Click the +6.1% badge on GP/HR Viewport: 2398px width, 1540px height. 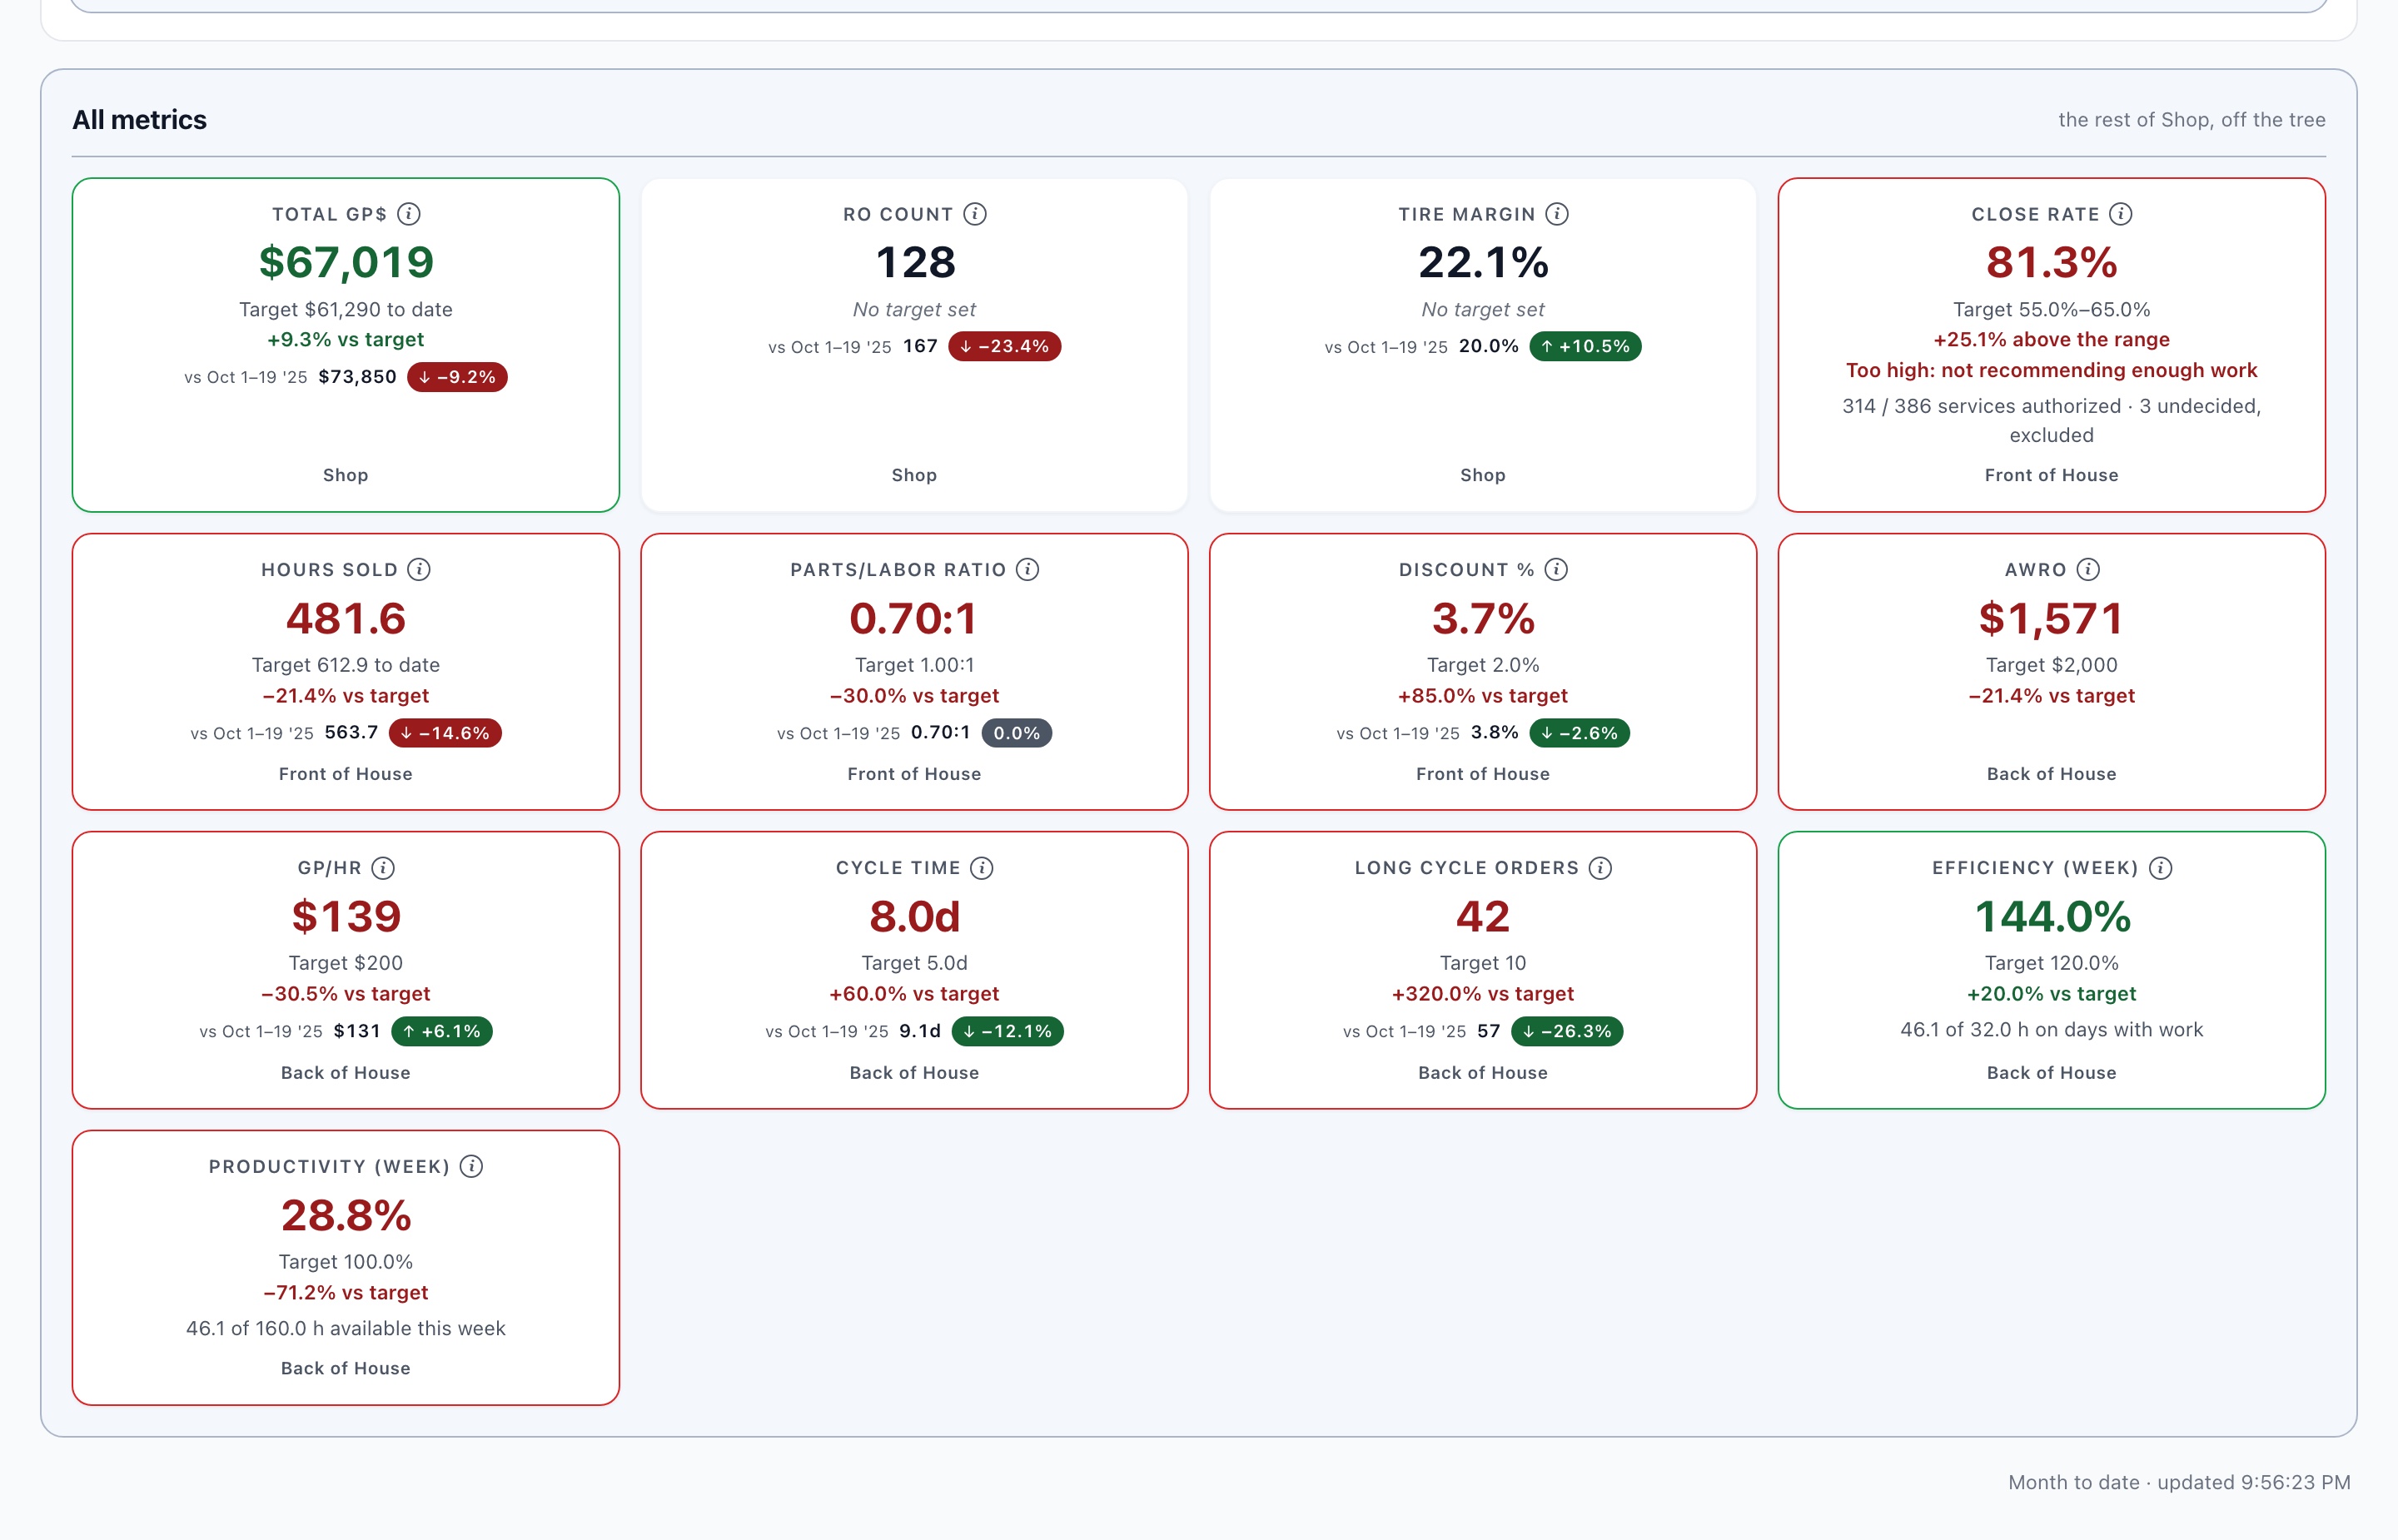(x=441, y=1031)
